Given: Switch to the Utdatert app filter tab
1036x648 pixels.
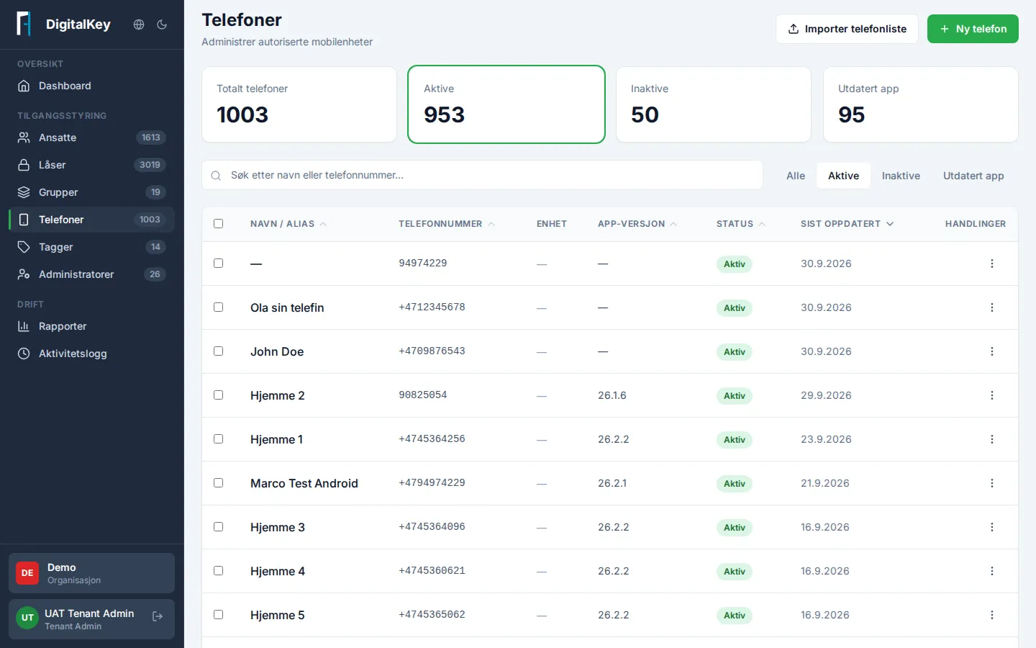Looking at the screenshot, I should tap(973, 176).
